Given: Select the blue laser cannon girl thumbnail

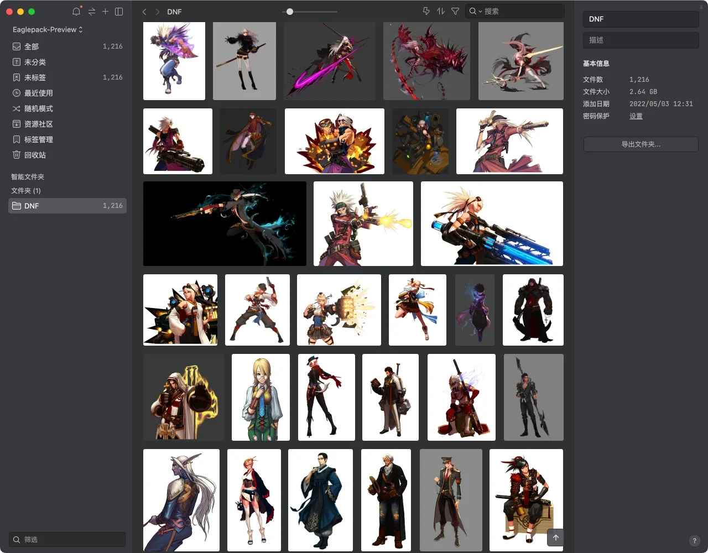Looking at the screenshot, I should pos(492,223).
